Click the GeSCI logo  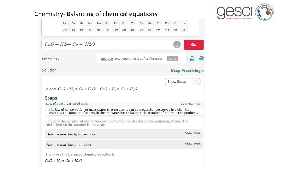tap(246, 12)
